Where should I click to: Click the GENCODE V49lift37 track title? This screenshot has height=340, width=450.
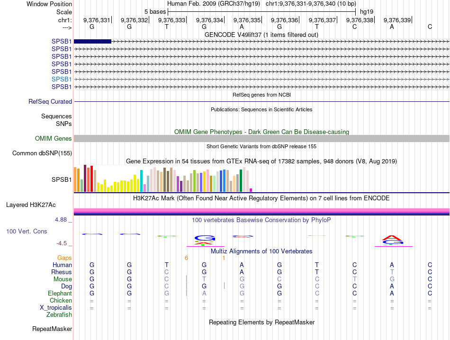261,35
